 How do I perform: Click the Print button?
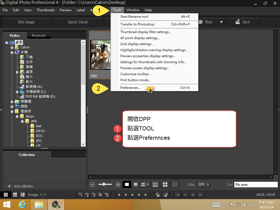pos(208,22)
